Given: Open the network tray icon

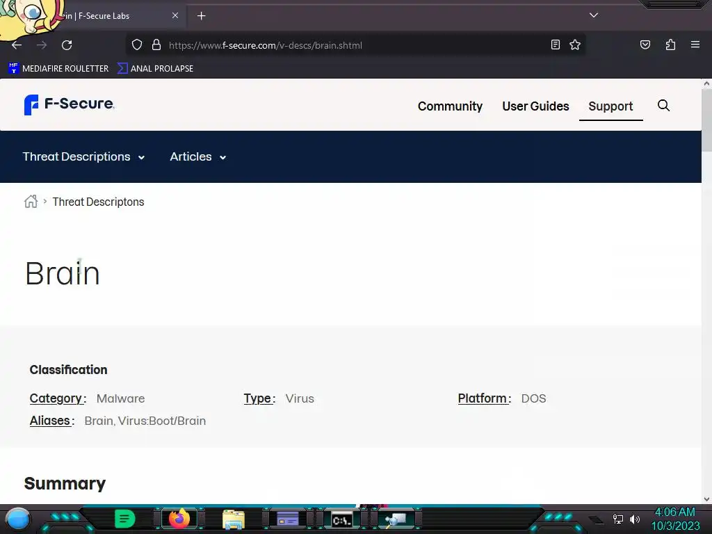Looking at the screenshot, I should coord(617,519).
